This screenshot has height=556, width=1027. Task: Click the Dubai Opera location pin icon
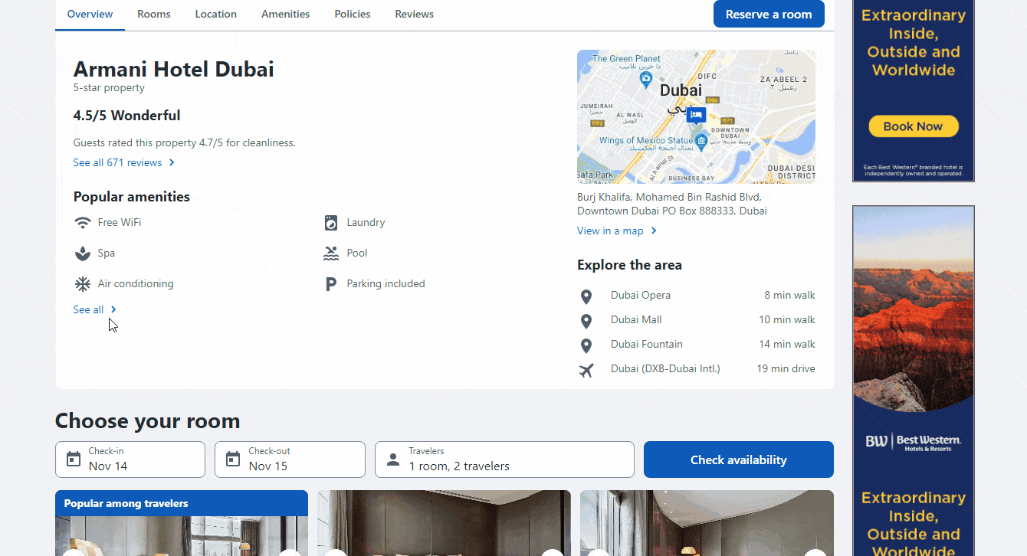click(586, 296)
